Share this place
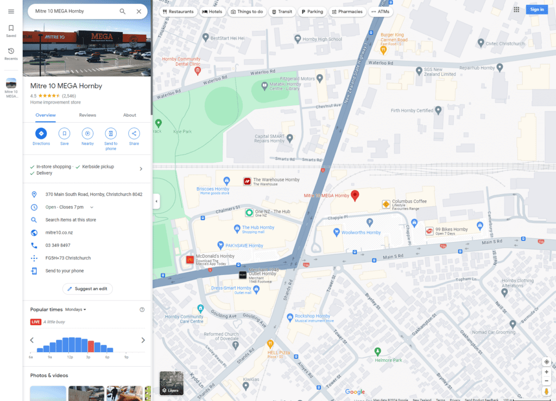The image size is (556, 401). (x=134, y=137)
